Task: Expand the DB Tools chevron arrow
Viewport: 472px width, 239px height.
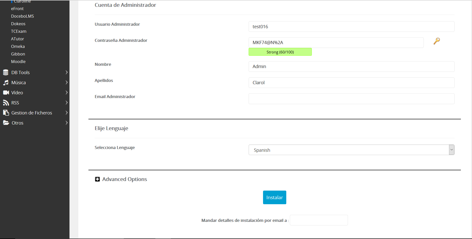Action: pyautogui.click(x=66, y=73)
